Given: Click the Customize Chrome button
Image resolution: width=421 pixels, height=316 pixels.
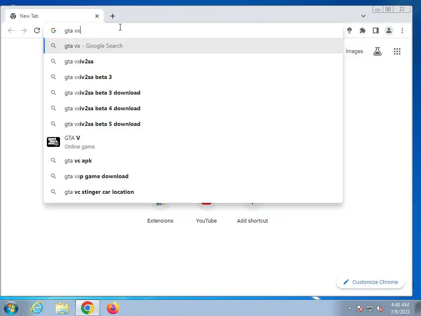Looking at the screenshot, I should (x=370, y=282).
